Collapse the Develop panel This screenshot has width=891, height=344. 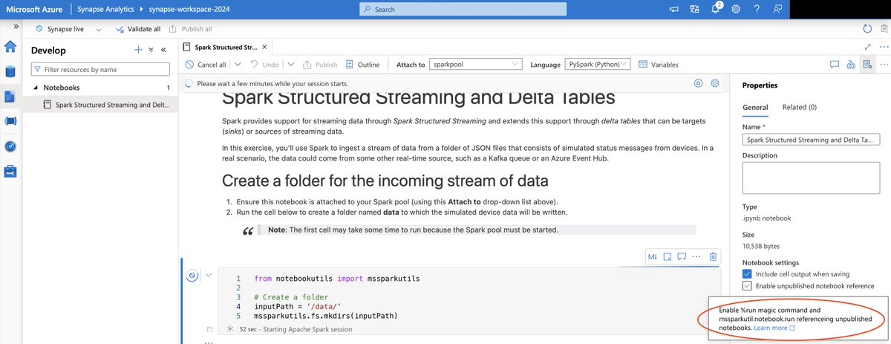163,50
